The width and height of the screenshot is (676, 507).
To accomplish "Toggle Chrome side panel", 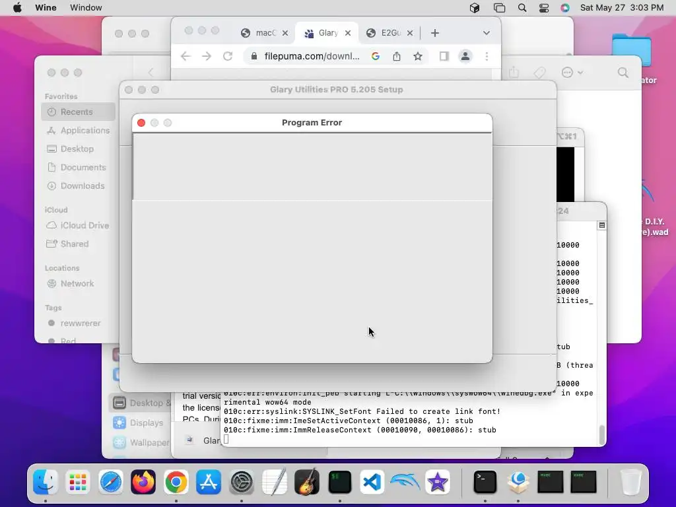I will [444, 56].
